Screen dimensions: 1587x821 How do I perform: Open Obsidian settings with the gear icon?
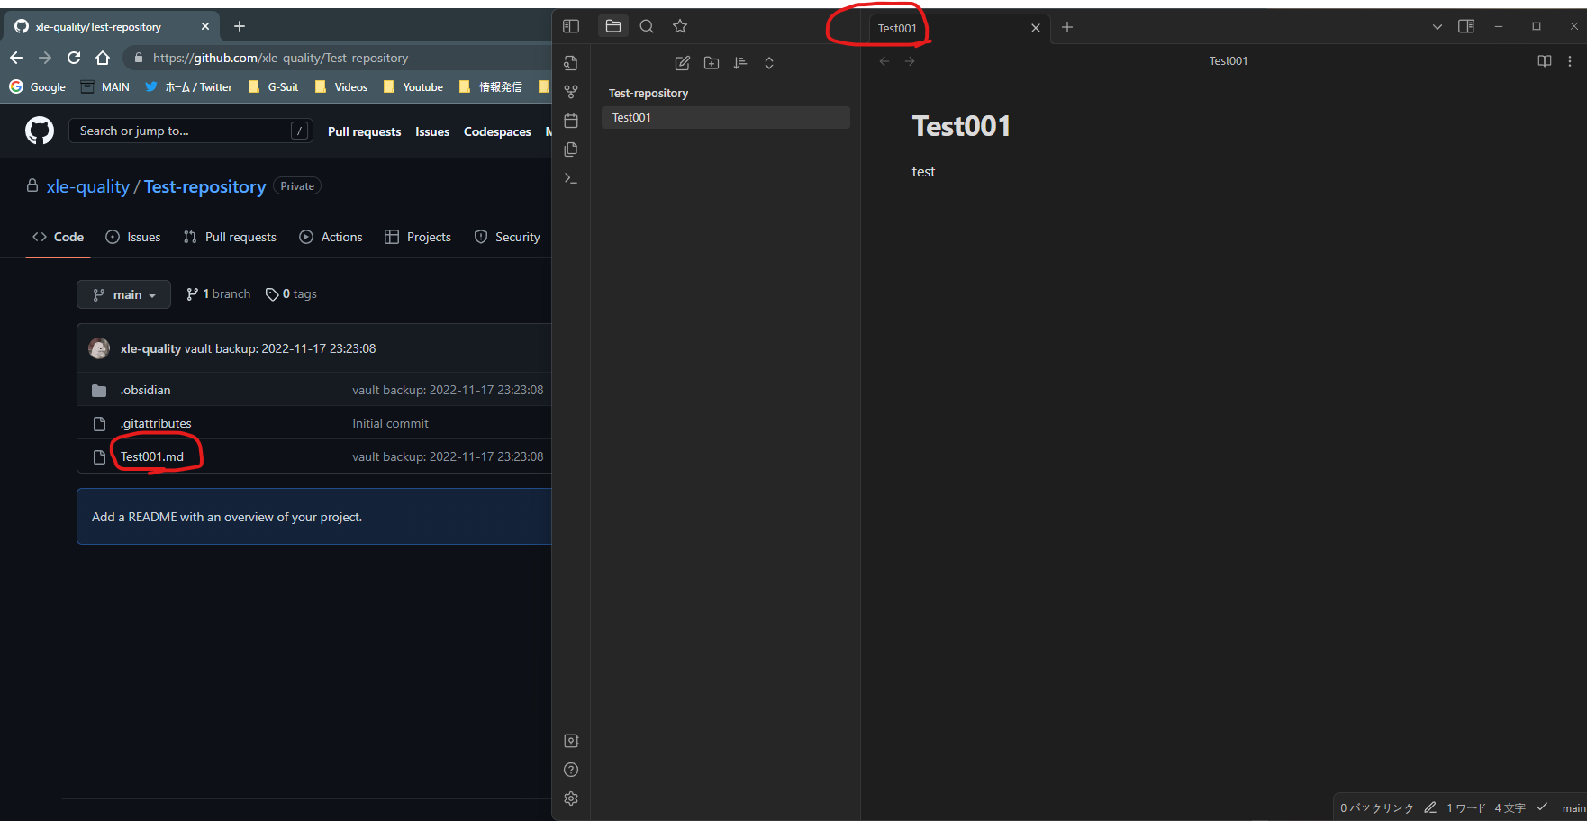point(571,798)
